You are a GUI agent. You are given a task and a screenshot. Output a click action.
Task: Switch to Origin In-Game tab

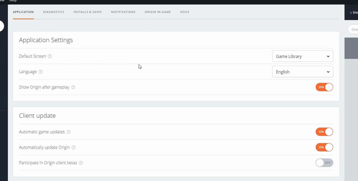click(x=158, y=12)
